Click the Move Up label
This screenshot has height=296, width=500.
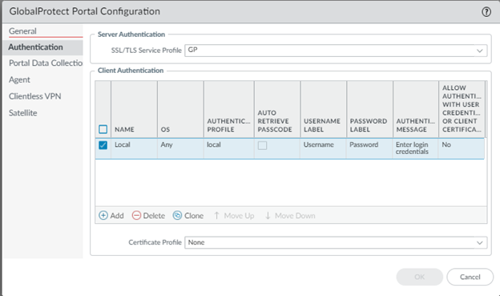239,216
